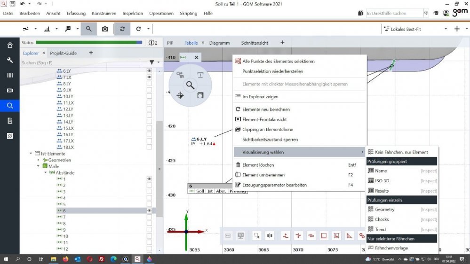Click the video camera icon in sidebar
470x264 pixels.
pos(10,90)
